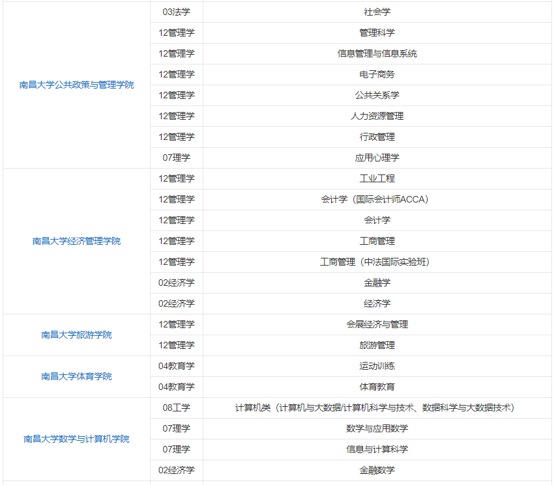Click the 运动训练 major cell

pos(377,366)
